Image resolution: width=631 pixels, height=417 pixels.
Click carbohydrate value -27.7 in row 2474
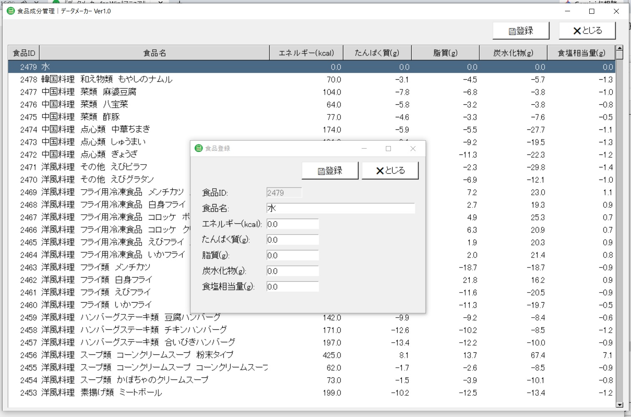(536, 130)
